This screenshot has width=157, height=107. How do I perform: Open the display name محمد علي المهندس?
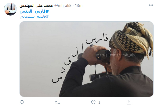pos(36,6)
